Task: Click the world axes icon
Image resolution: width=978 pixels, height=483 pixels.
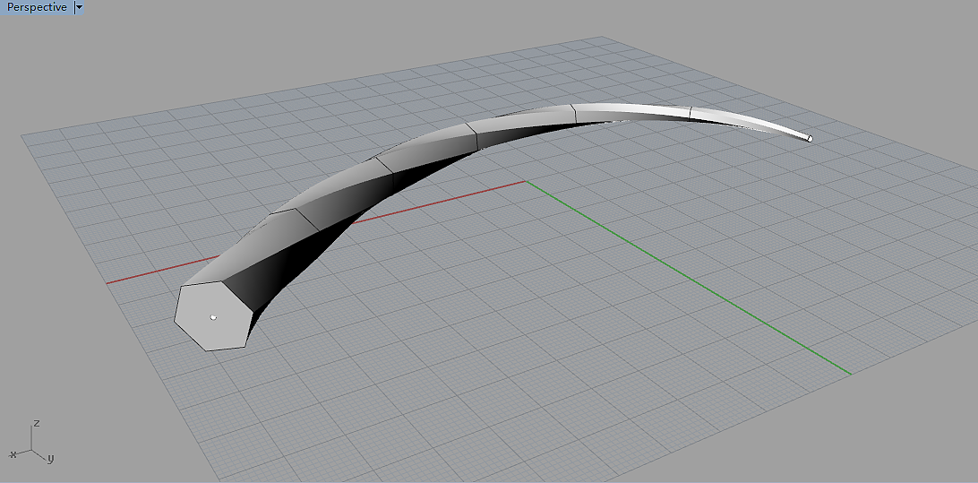Action: (x=32, y=443)
